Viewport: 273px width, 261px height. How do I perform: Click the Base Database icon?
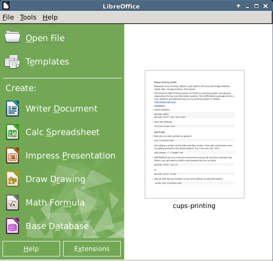13,226
